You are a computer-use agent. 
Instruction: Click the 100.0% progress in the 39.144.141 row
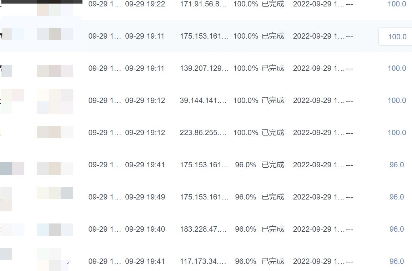click(x=245, y=100)
